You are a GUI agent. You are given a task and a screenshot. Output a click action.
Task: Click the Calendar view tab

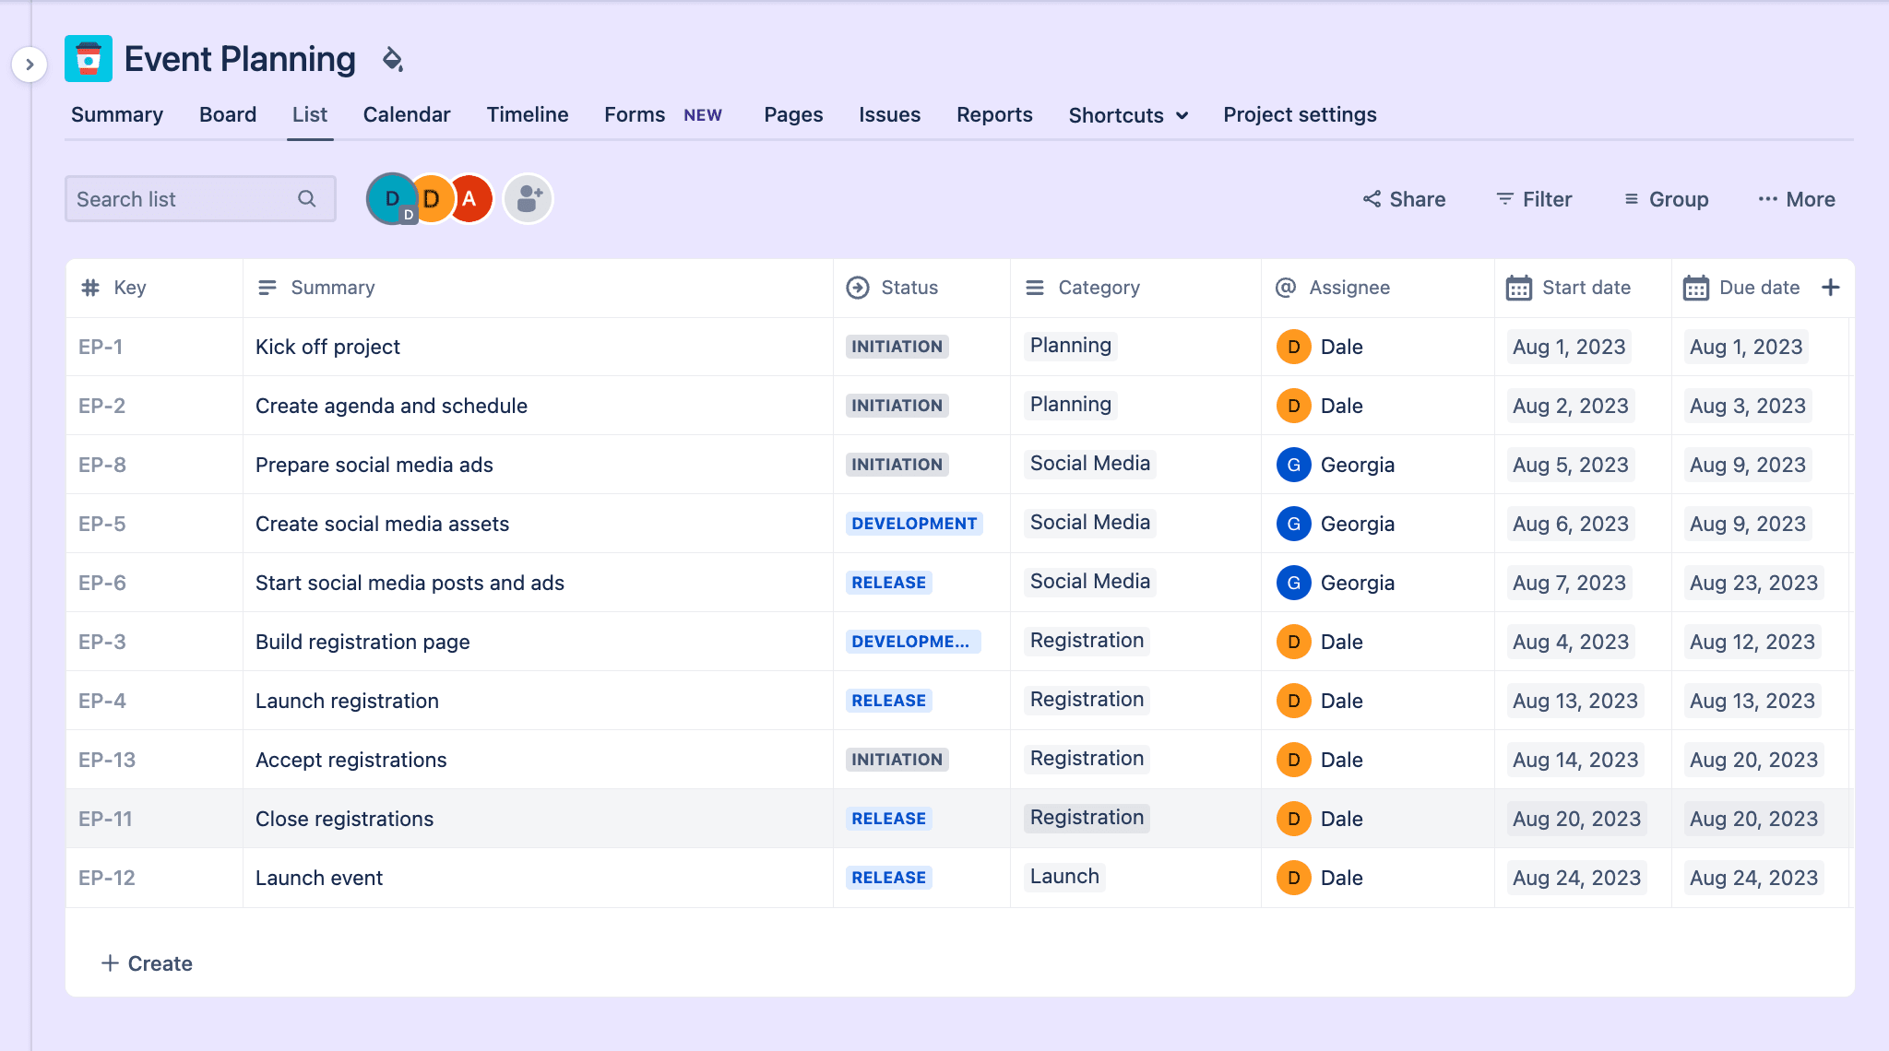pyautogui.click(x=405, y=114)
